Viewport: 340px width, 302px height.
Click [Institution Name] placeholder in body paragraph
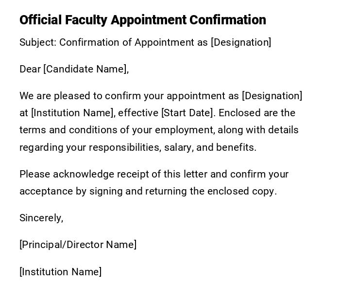pyautogui.click(x=73, y=113)
